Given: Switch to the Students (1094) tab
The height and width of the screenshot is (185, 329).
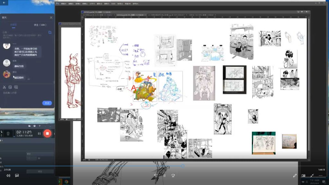Looking at the screenshot, I should [40, 25].
